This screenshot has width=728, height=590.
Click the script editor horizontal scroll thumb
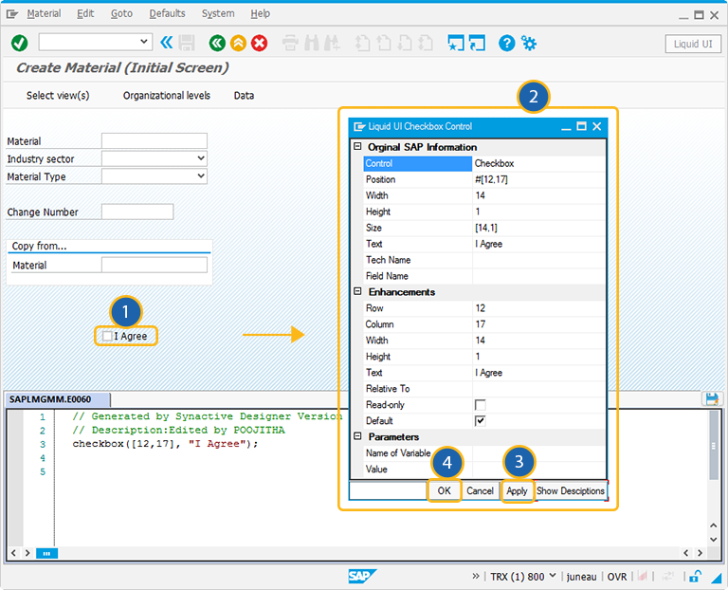46,553
